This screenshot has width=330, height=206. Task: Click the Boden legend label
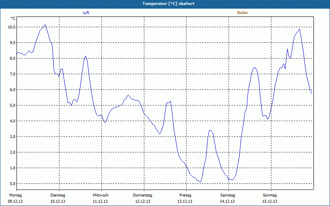tap(243, 13)
